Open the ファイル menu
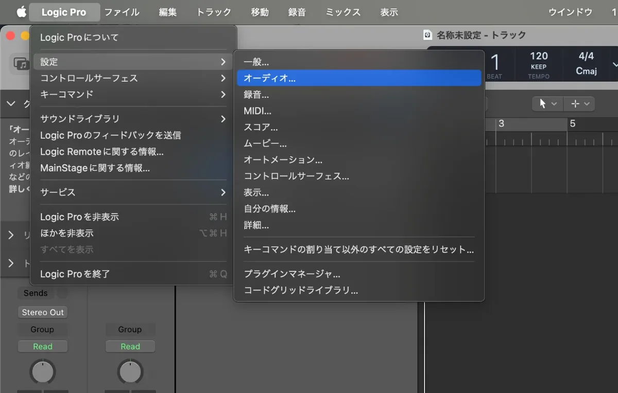The height and width of the screenshot is (393, 618). (x=122, y=12)
